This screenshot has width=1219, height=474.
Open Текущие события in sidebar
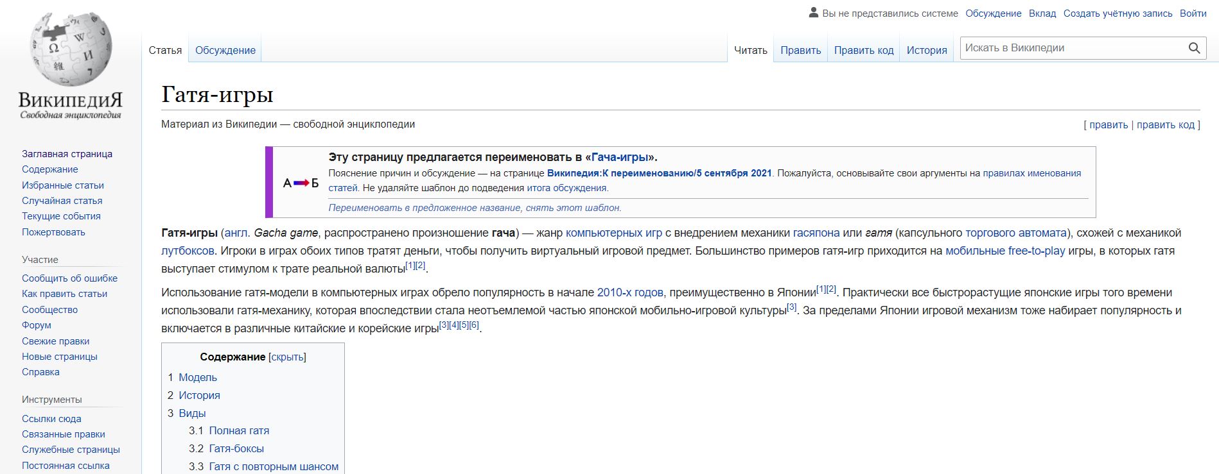(62, 216)
